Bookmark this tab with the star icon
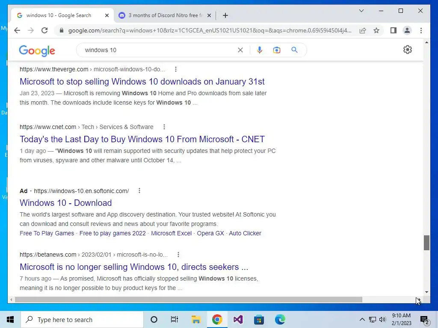438x328 pixels. pos(376,30)
